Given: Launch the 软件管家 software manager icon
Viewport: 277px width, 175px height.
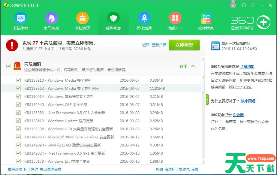Looking at the screenshot, I should click(x=206, y=19).
